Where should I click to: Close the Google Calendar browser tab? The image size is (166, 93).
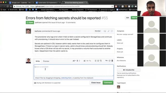pos(33,3)
